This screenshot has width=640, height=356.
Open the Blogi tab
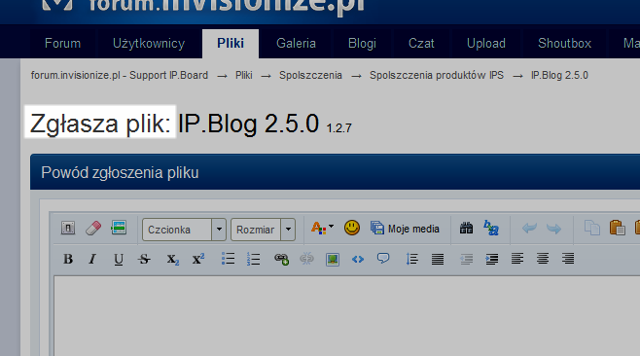pyautogui.click(x=362, y=43)
